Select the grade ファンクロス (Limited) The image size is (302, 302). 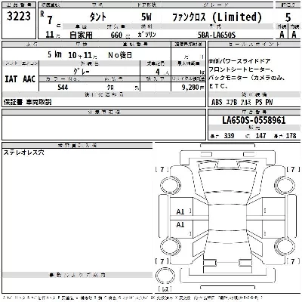(x=217, y=17)
